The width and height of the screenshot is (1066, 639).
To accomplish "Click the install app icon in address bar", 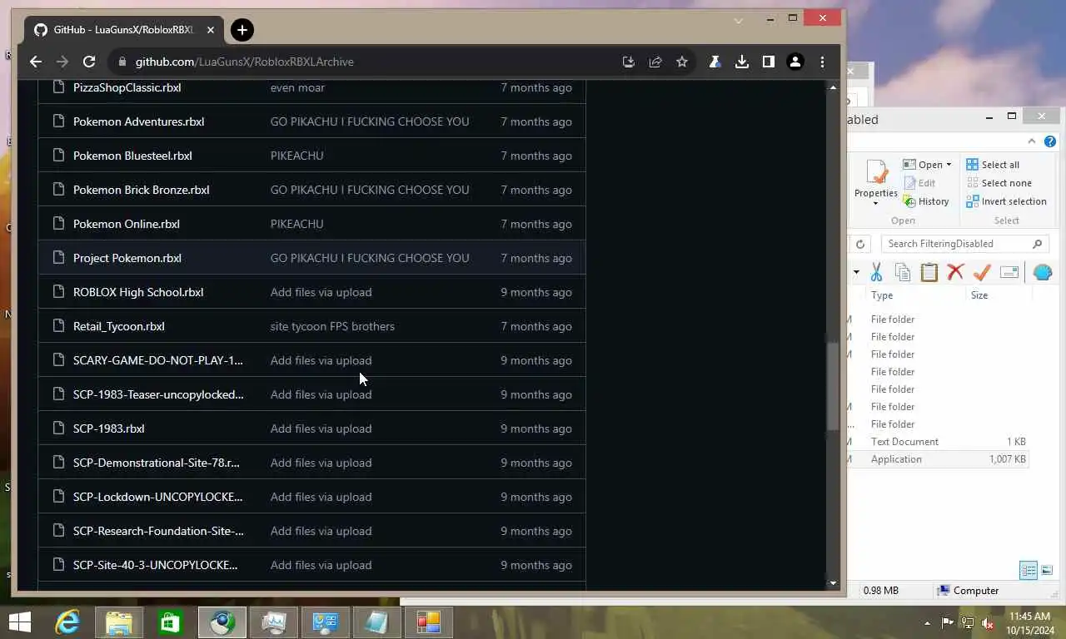I will (629, 62).
